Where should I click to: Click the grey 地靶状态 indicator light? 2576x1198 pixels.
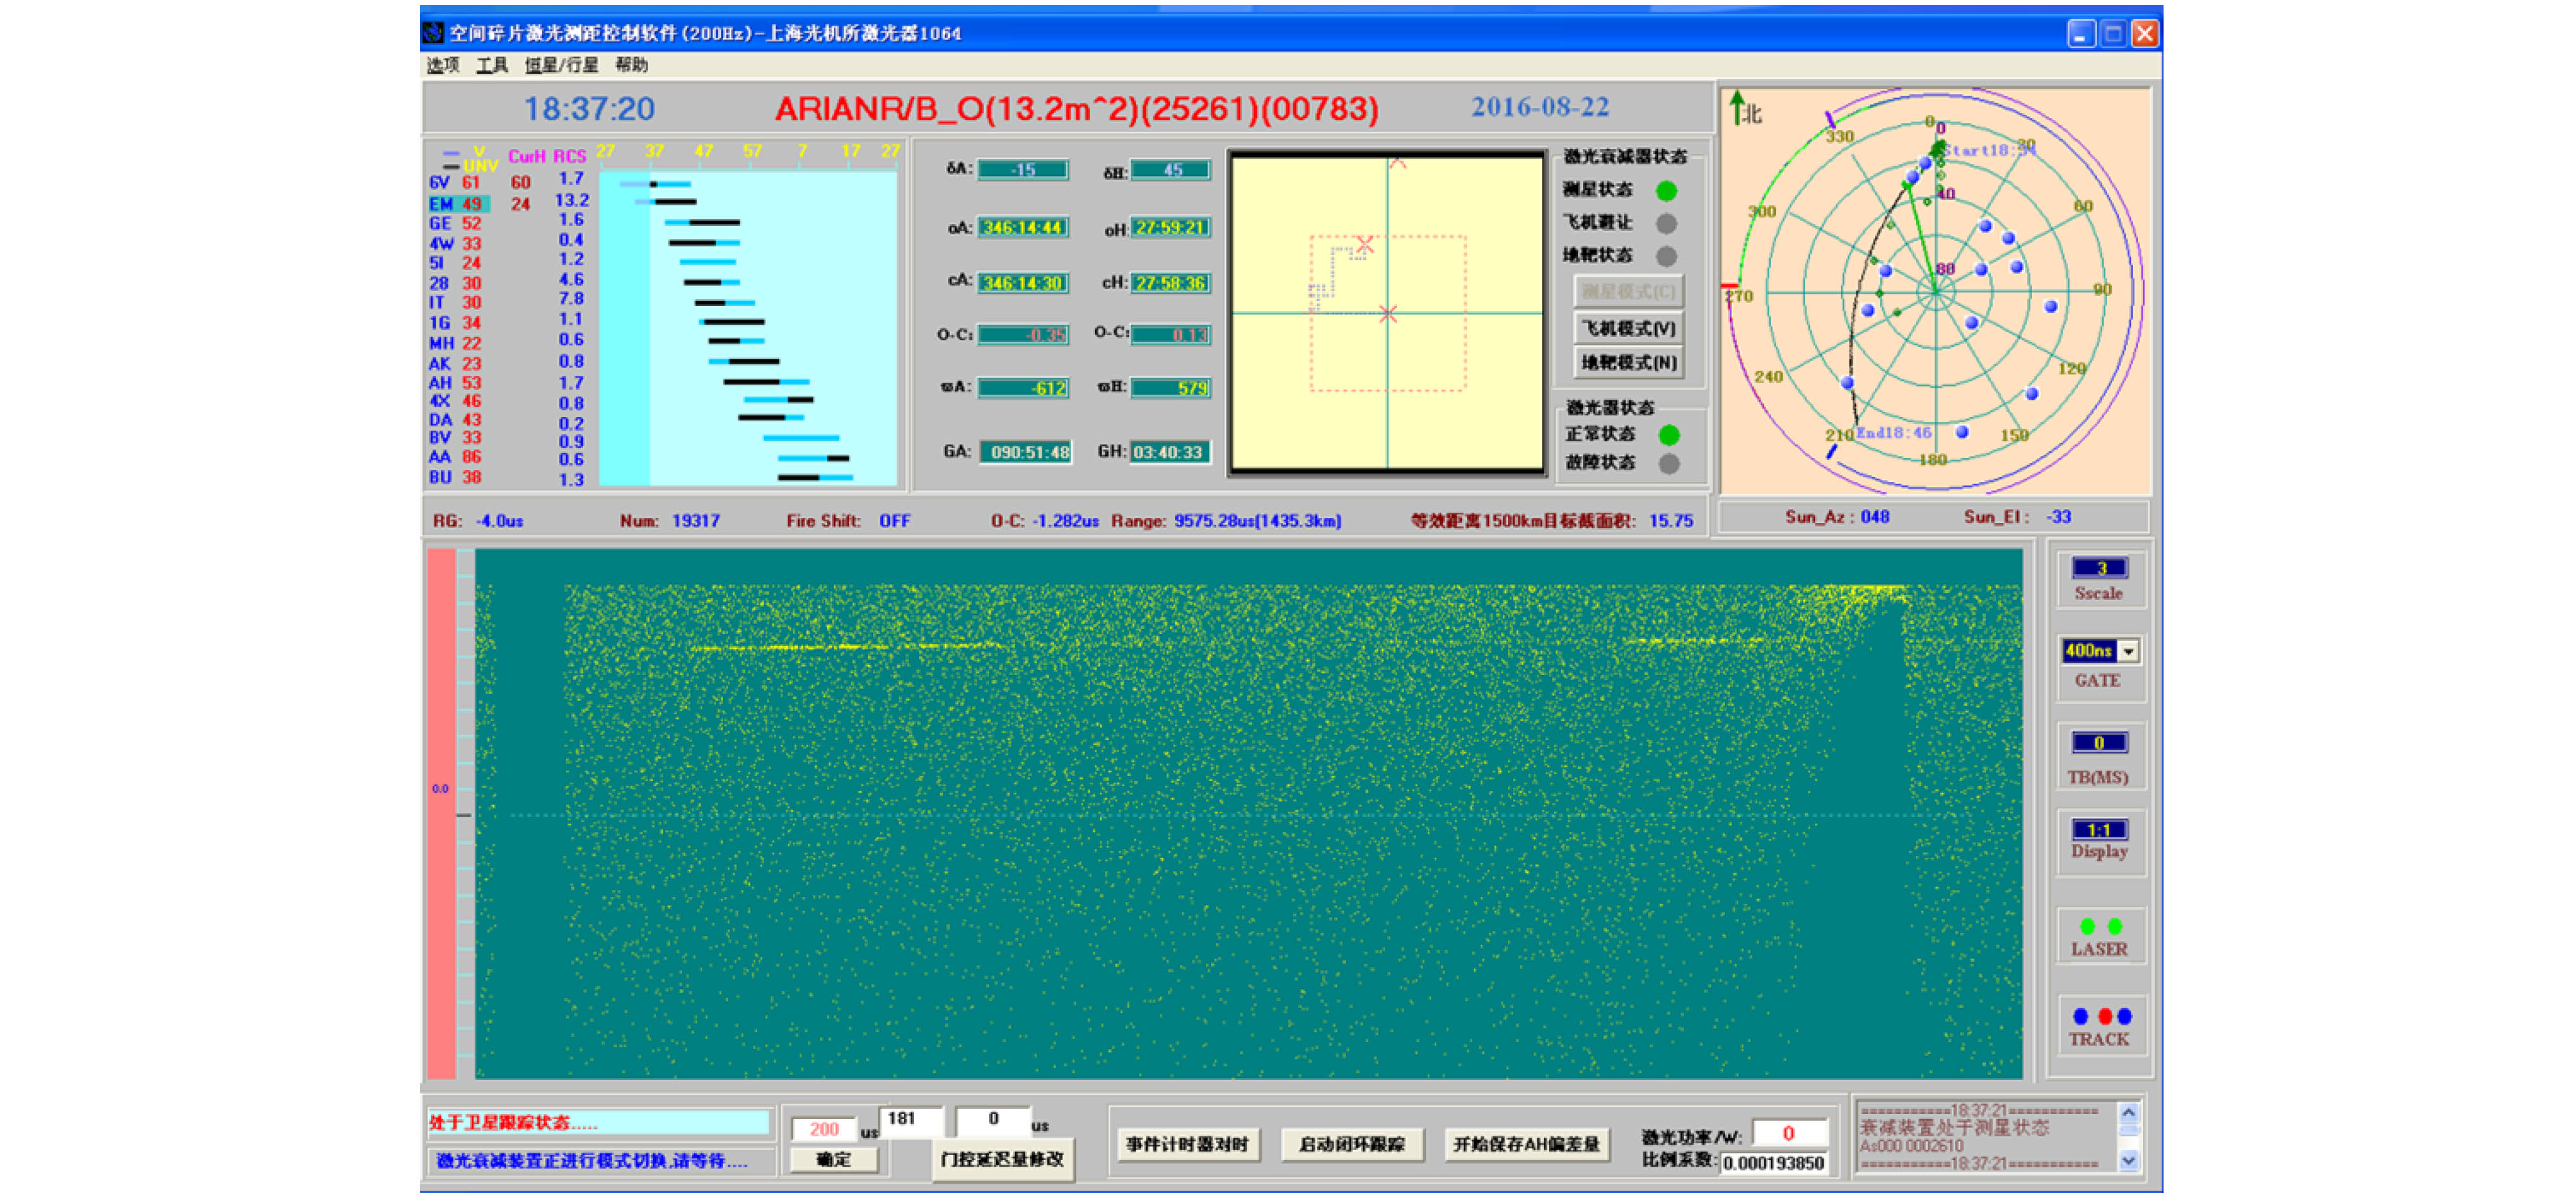[x=1666, y=256]
